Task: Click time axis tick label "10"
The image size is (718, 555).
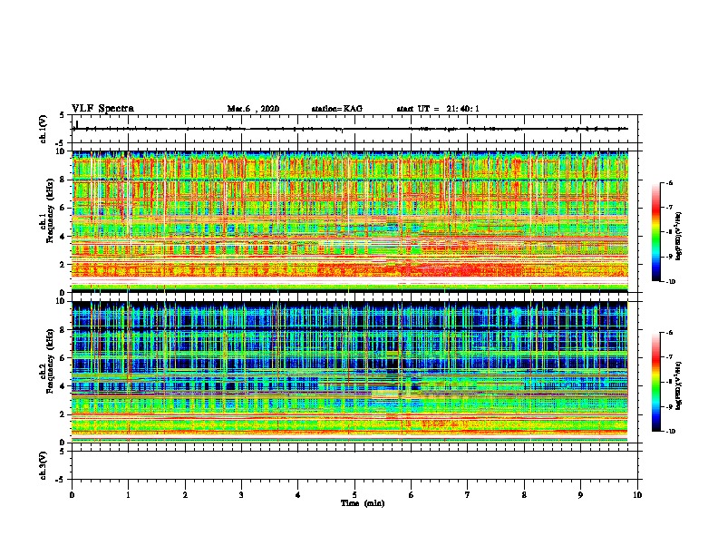Action: (637, 495)
